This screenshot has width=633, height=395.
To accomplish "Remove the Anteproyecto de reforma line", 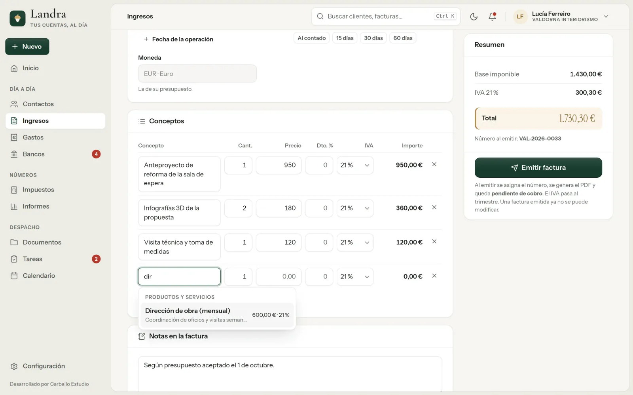I will click(434, 164).
